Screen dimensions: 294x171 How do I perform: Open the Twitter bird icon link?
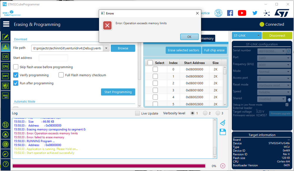[x=255, y=13]
